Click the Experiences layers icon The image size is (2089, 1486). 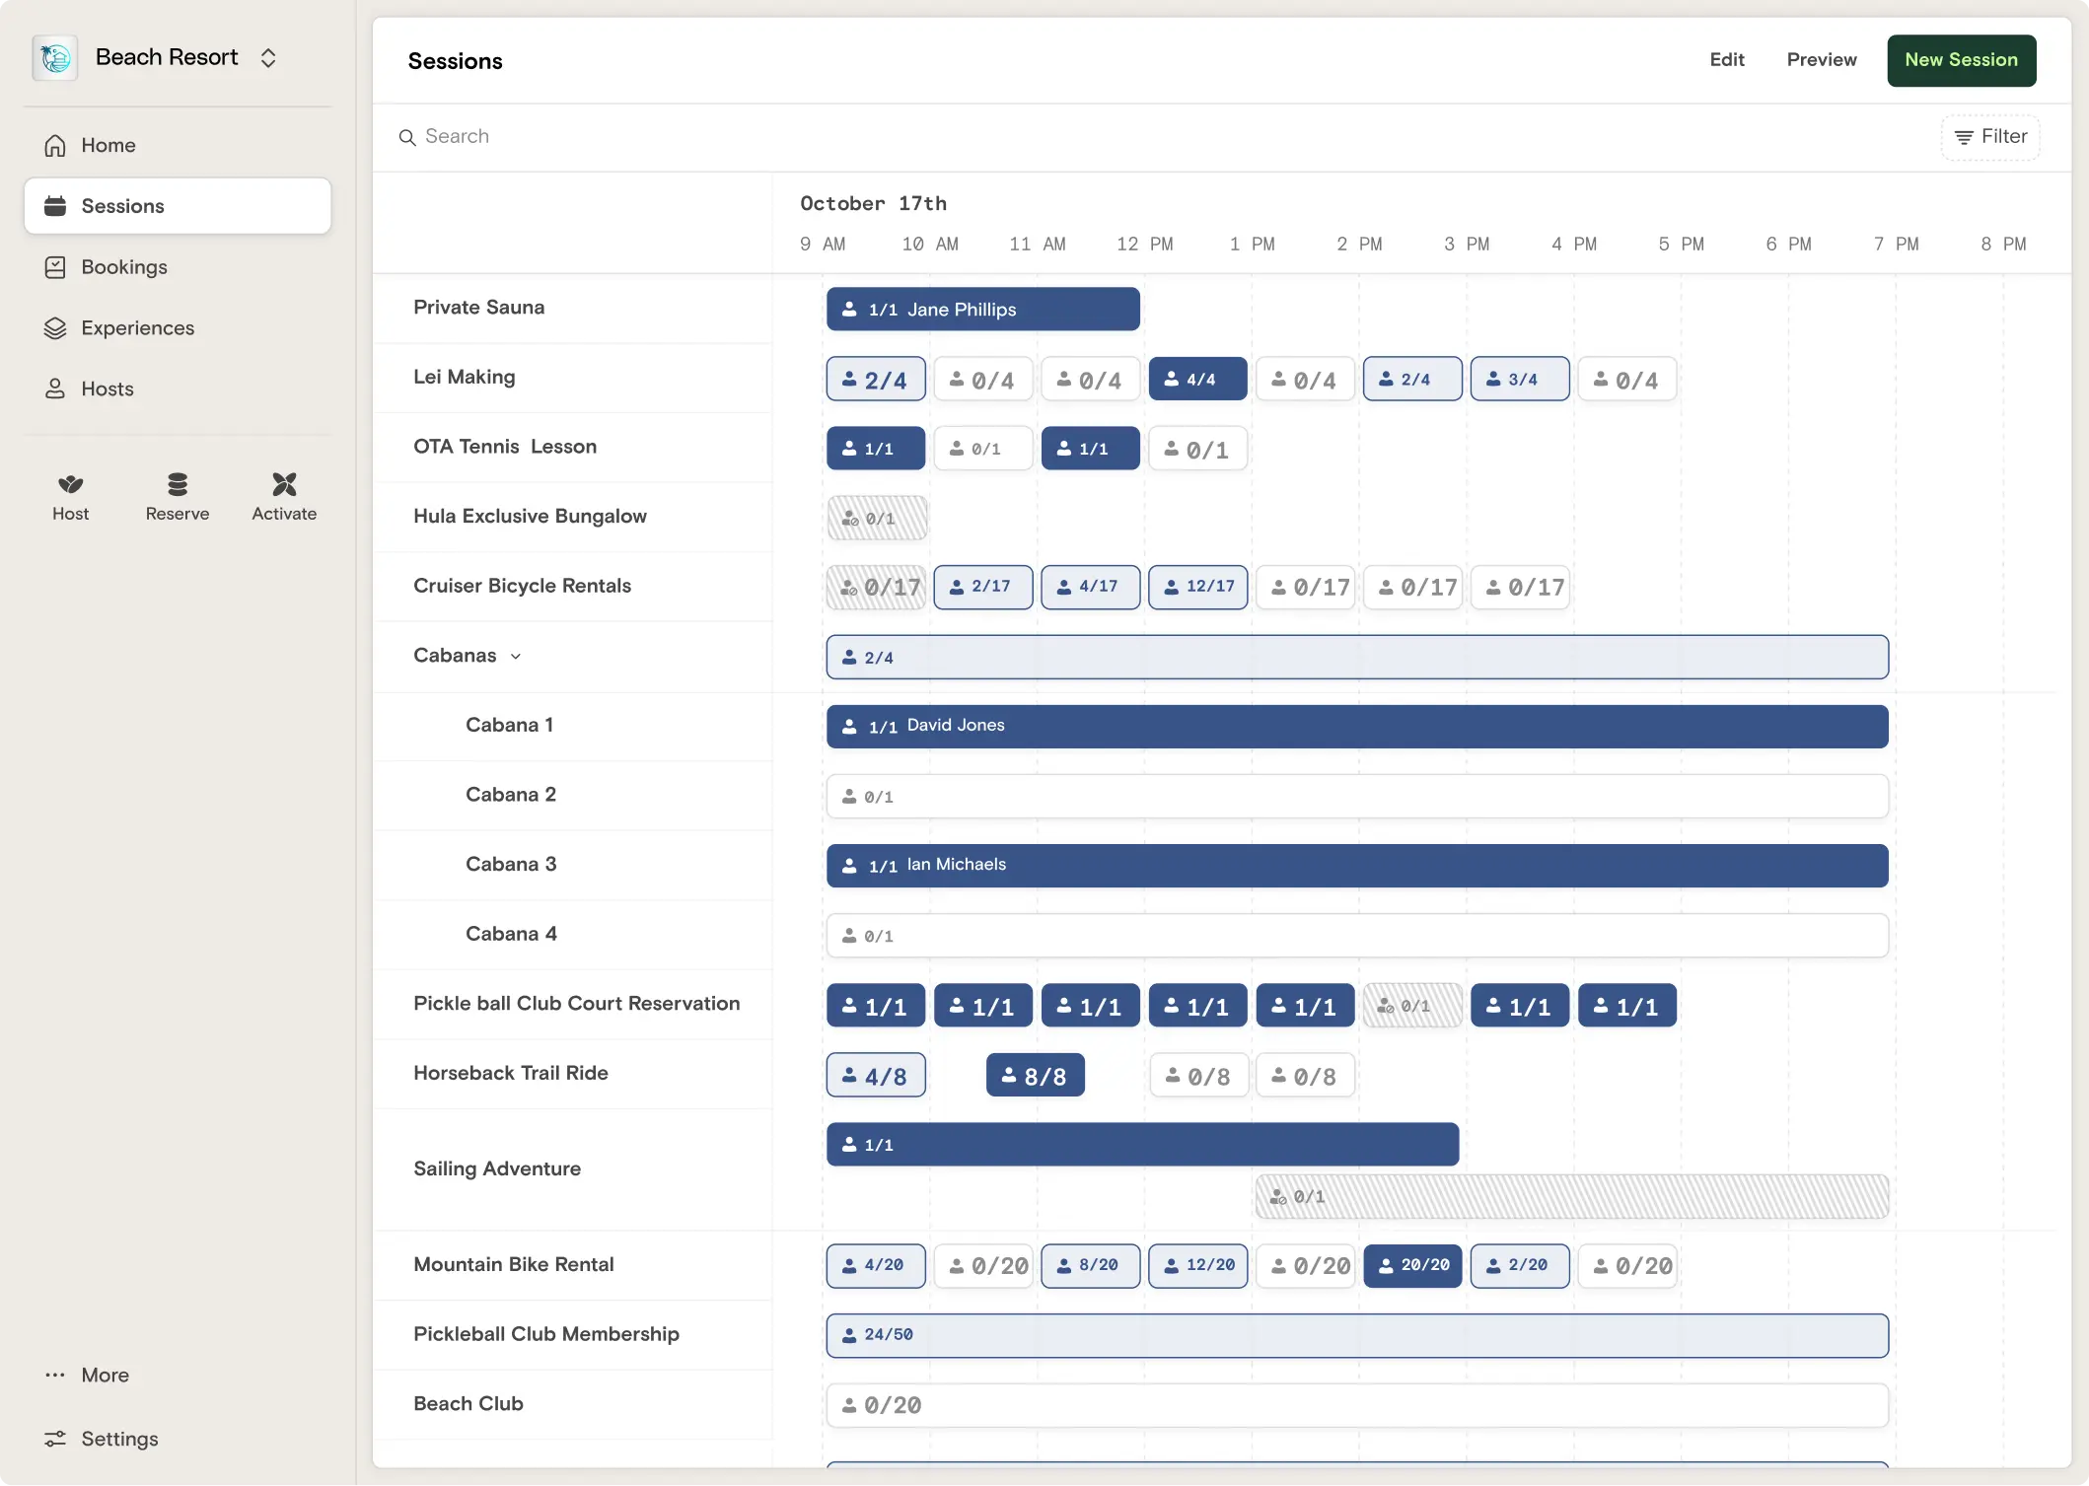[x=55, y=328]
